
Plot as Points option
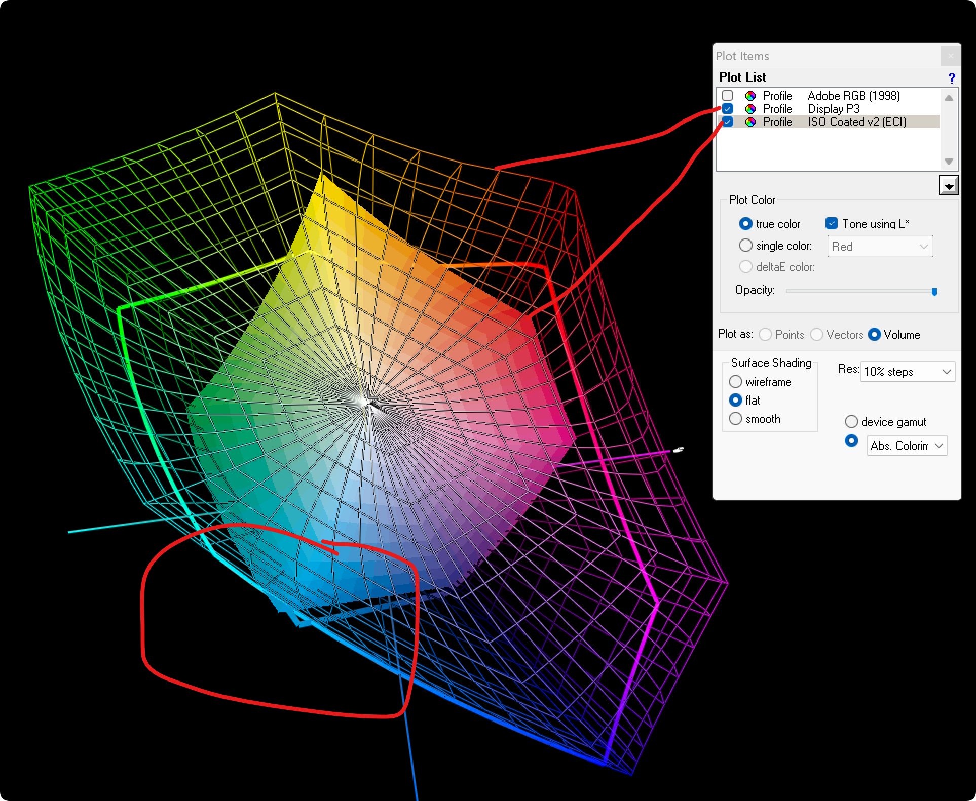pyautogui.click(x=765, y=334)
